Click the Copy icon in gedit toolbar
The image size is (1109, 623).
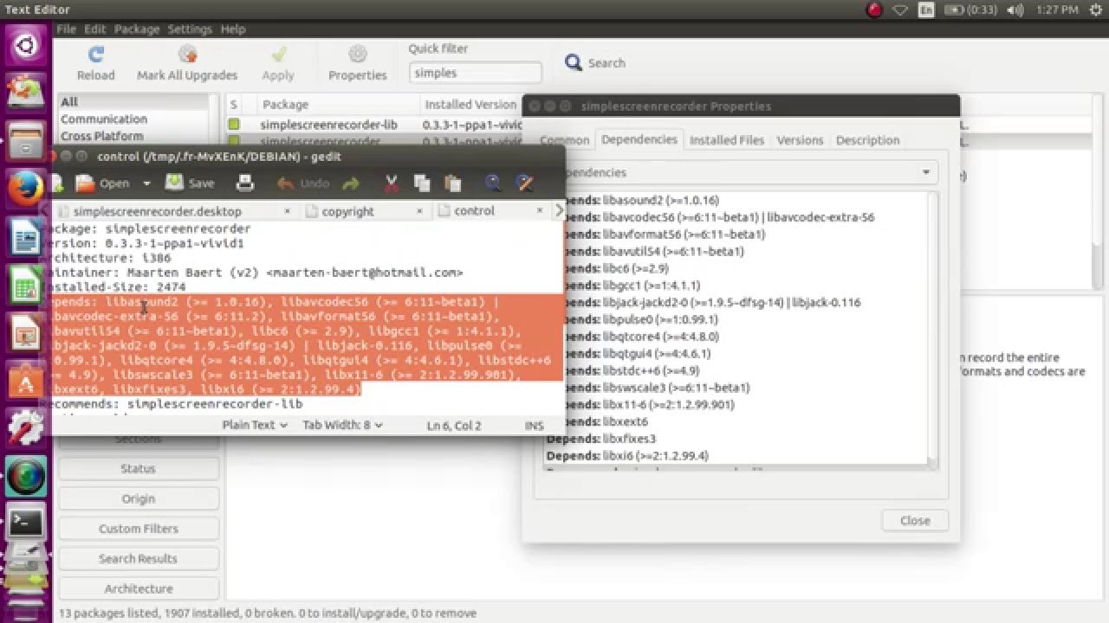(422, 183)
